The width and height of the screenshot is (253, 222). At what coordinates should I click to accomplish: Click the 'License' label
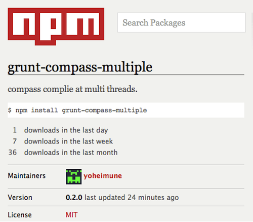[x=20, y=215]
